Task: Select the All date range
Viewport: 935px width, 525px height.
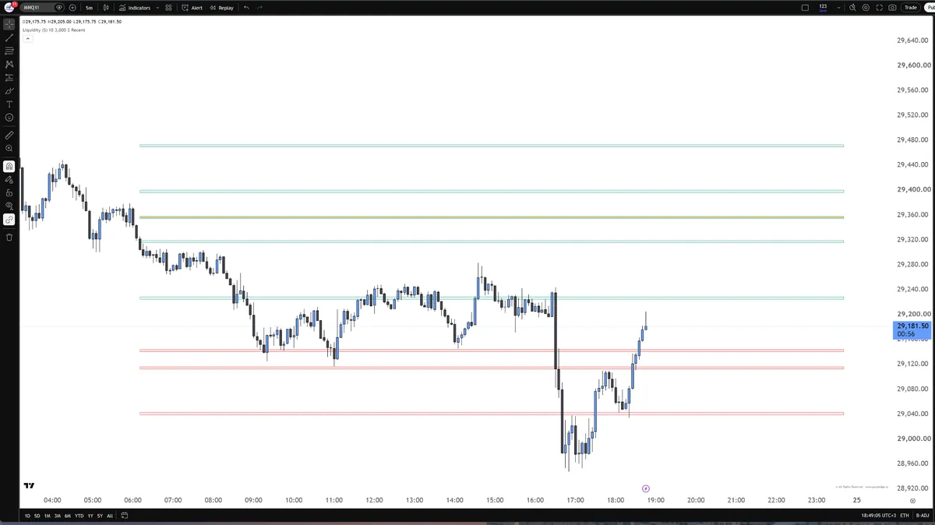Action: click(109, 516)
